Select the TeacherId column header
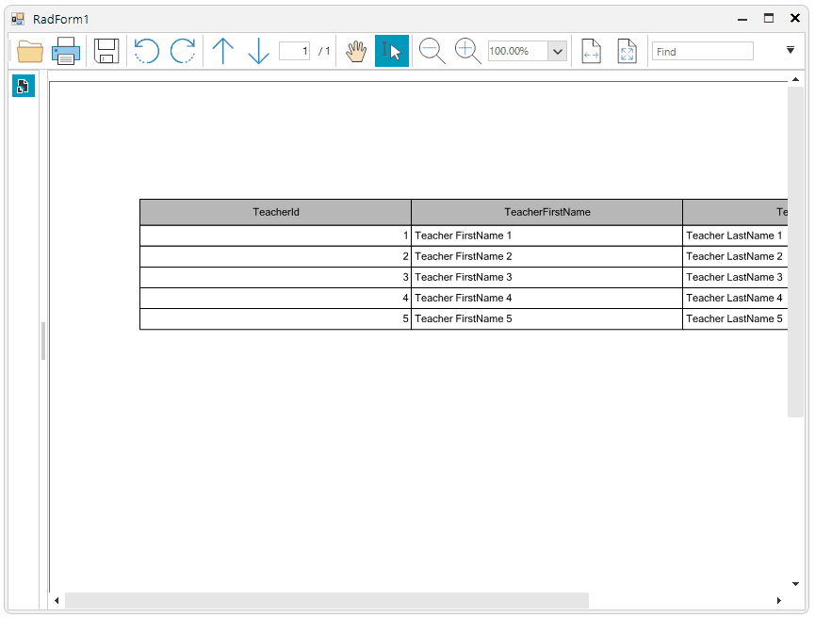 pos(275,212)
